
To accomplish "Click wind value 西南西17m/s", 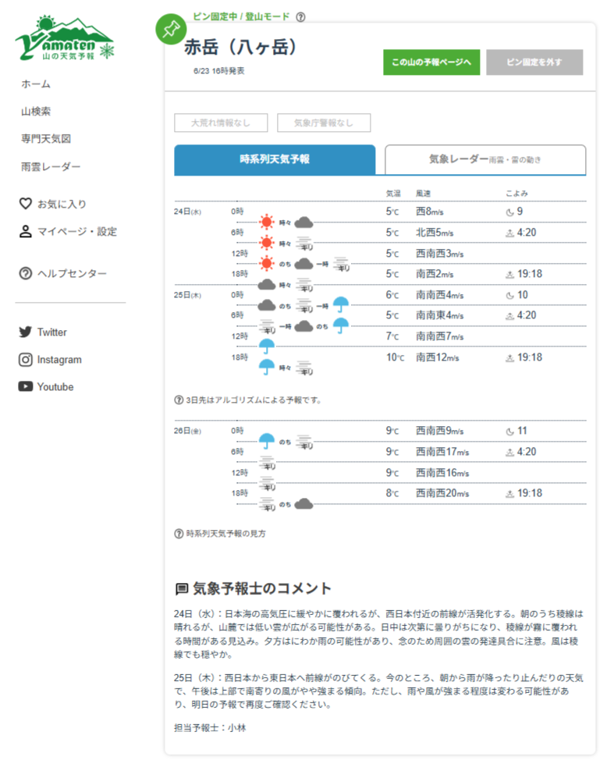I will (x=442, y=452).
